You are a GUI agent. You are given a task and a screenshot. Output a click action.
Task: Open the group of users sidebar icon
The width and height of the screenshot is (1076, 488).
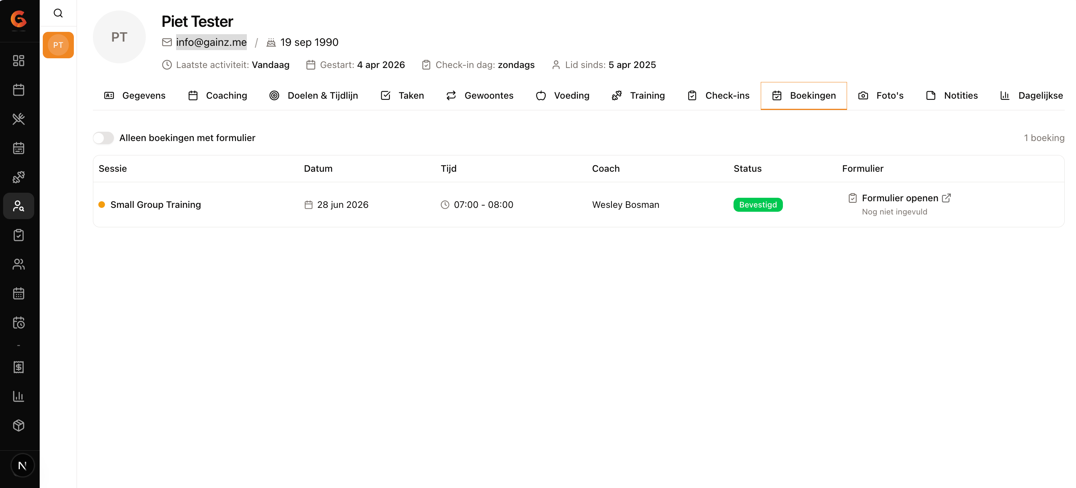tap(19, 264)
